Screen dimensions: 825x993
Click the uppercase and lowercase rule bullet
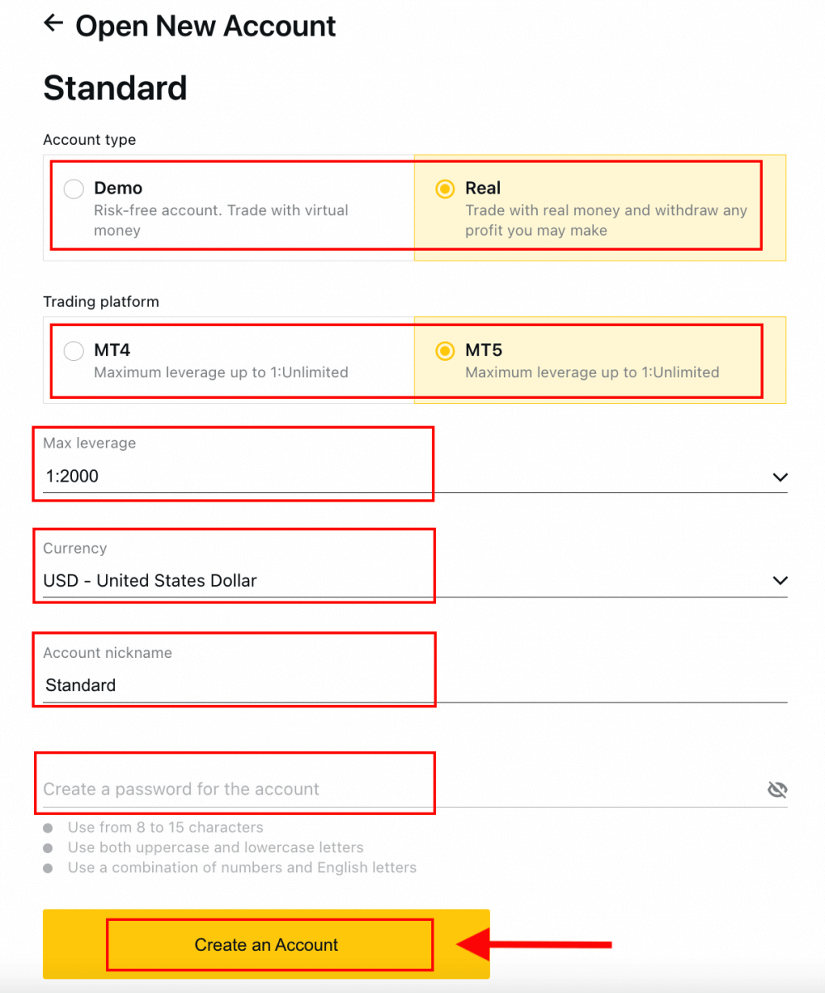(x=49, y=848)
